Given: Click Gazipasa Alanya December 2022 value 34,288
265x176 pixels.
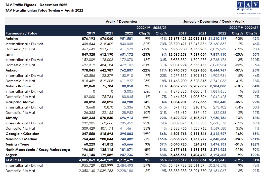Looking at the screenshot, I should [x=127, y=102].
